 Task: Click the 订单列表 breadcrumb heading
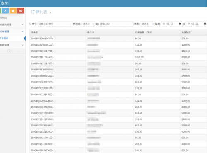(x=39, y=12)
